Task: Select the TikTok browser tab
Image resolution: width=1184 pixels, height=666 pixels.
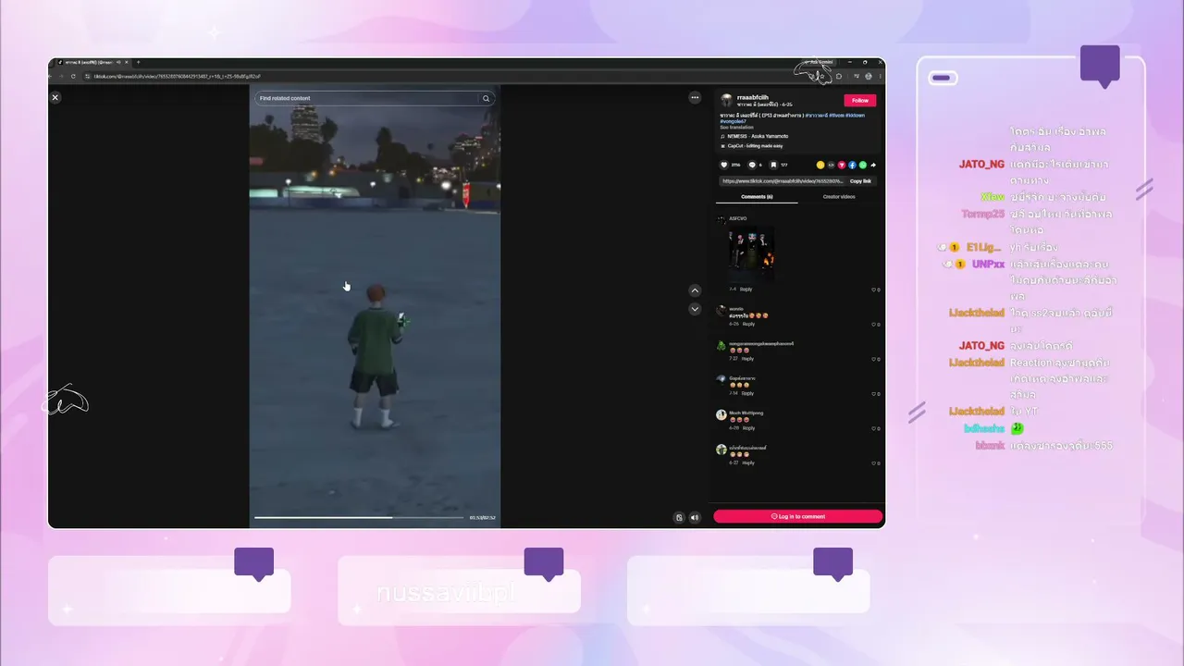Action: coord(92,63)
